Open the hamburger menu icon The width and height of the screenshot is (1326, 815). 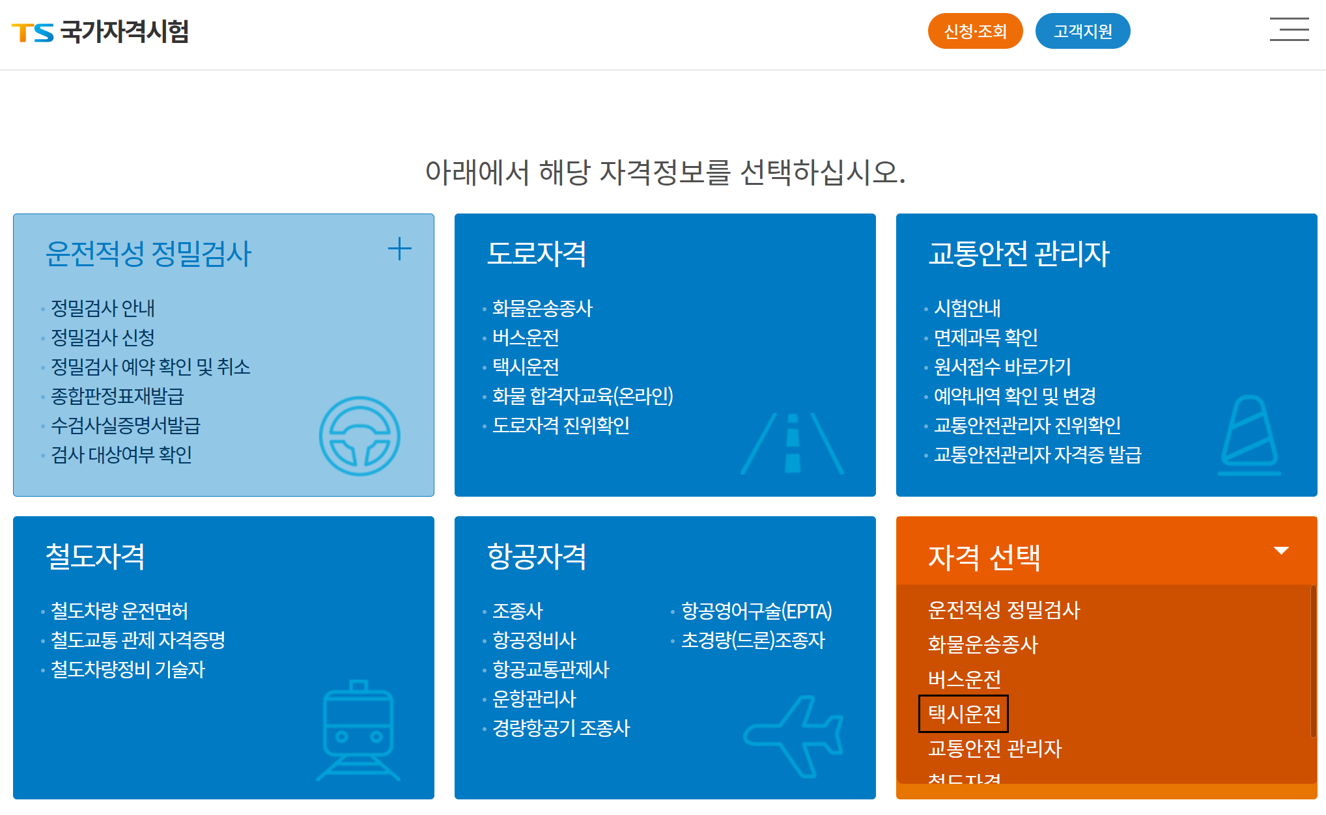[1289, 30]
